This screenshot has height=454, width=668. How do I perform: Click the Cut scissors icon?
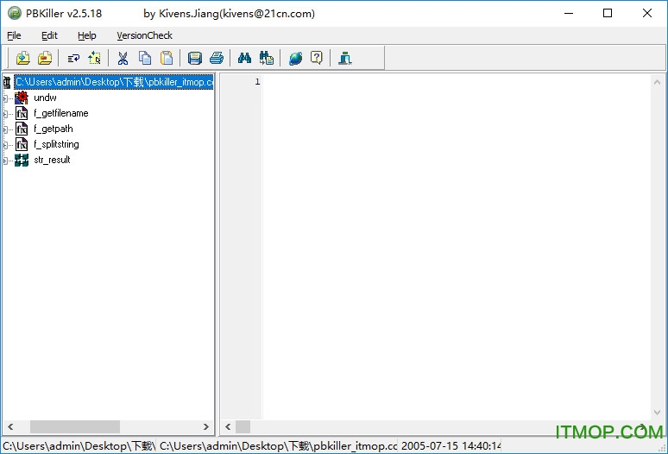123,58
